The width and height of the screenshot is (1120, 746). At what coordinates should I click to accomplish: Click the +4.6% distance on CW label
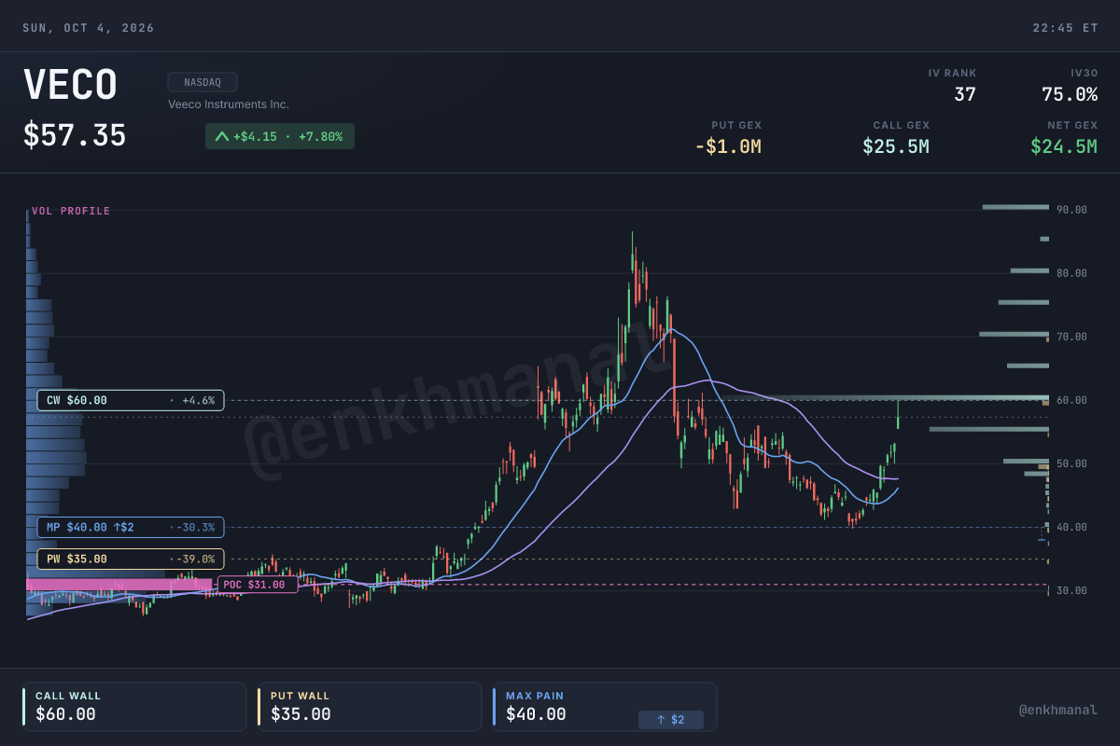tap(198, 400)
